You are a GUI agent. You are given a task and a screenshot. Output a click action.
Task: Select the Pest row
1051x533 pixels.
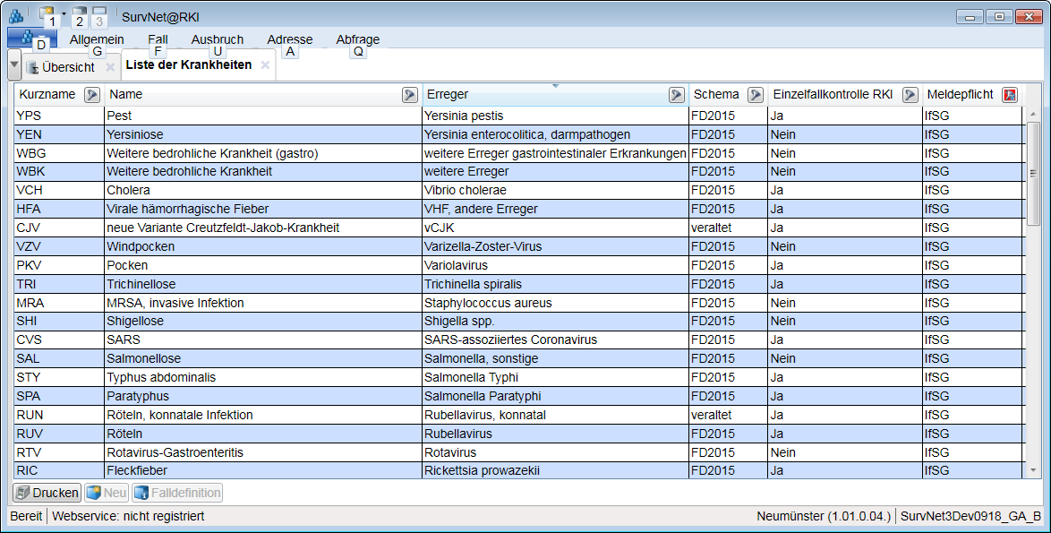click(x=518, y=116)
